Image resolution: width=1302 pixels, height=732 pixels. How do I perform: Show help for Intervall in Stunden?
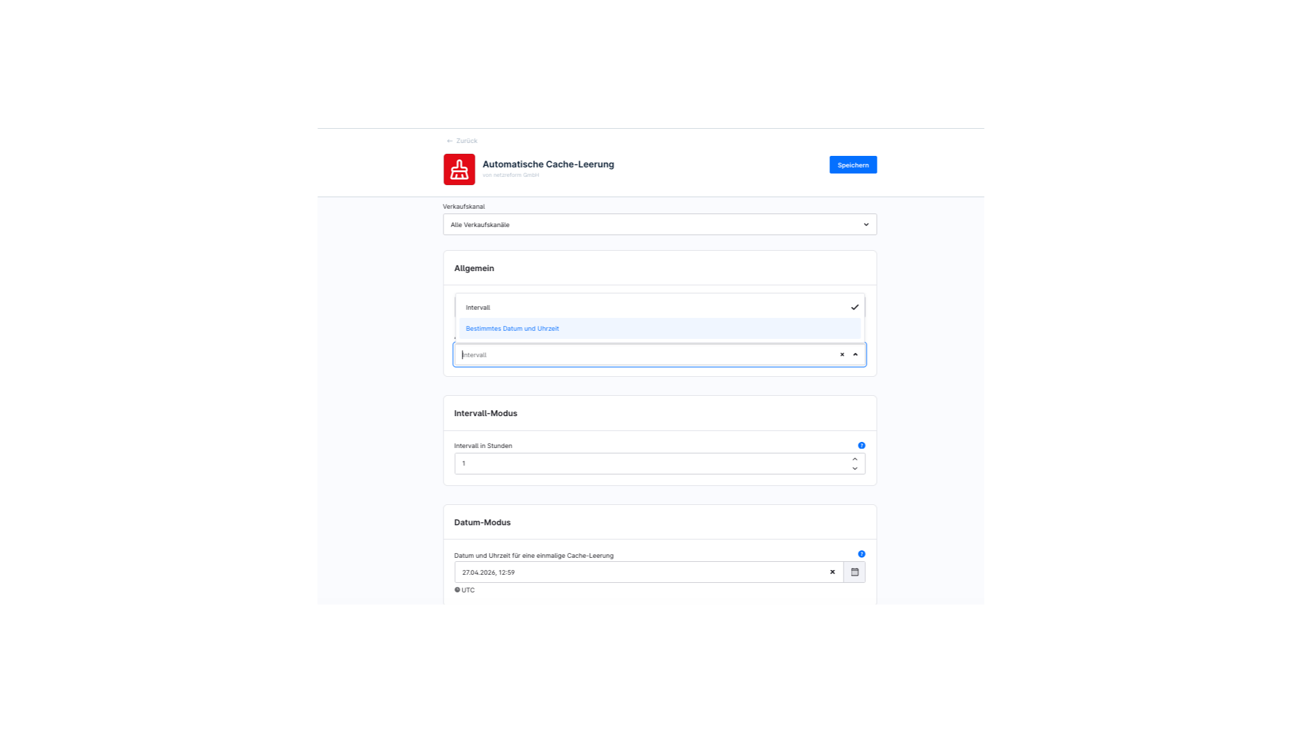pos(862,445)
